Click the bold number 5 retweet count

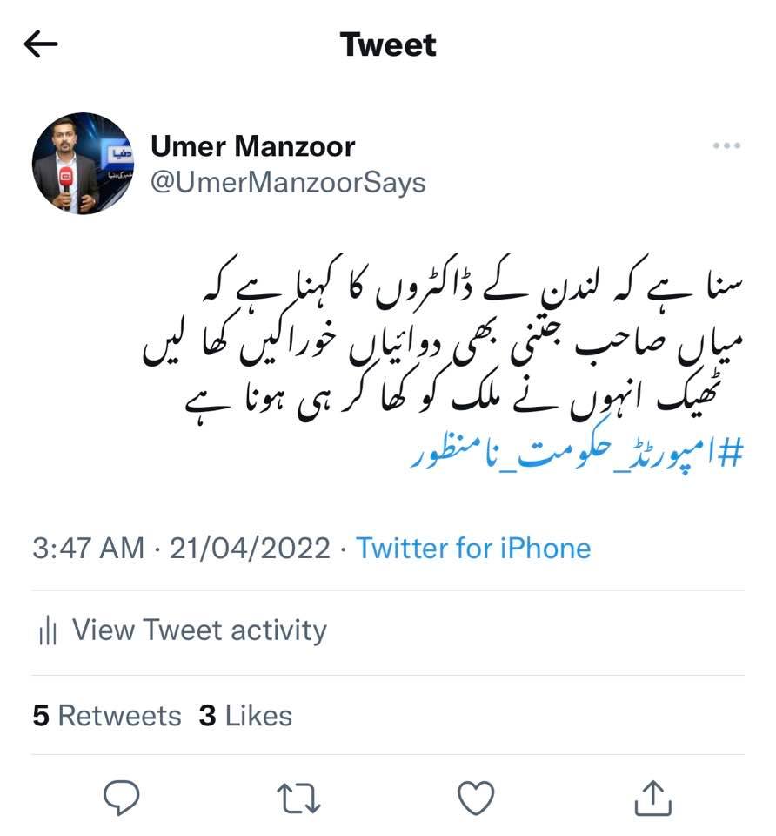(41, 716)
